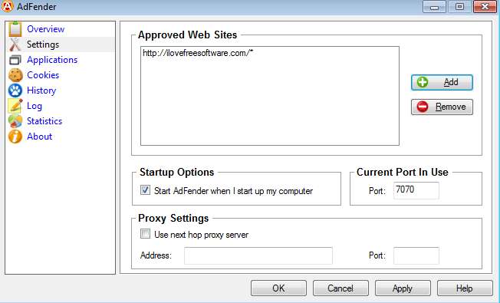The image size is (500, 303).
Task: Apply the current settings
Action: [x=403, y=288]
